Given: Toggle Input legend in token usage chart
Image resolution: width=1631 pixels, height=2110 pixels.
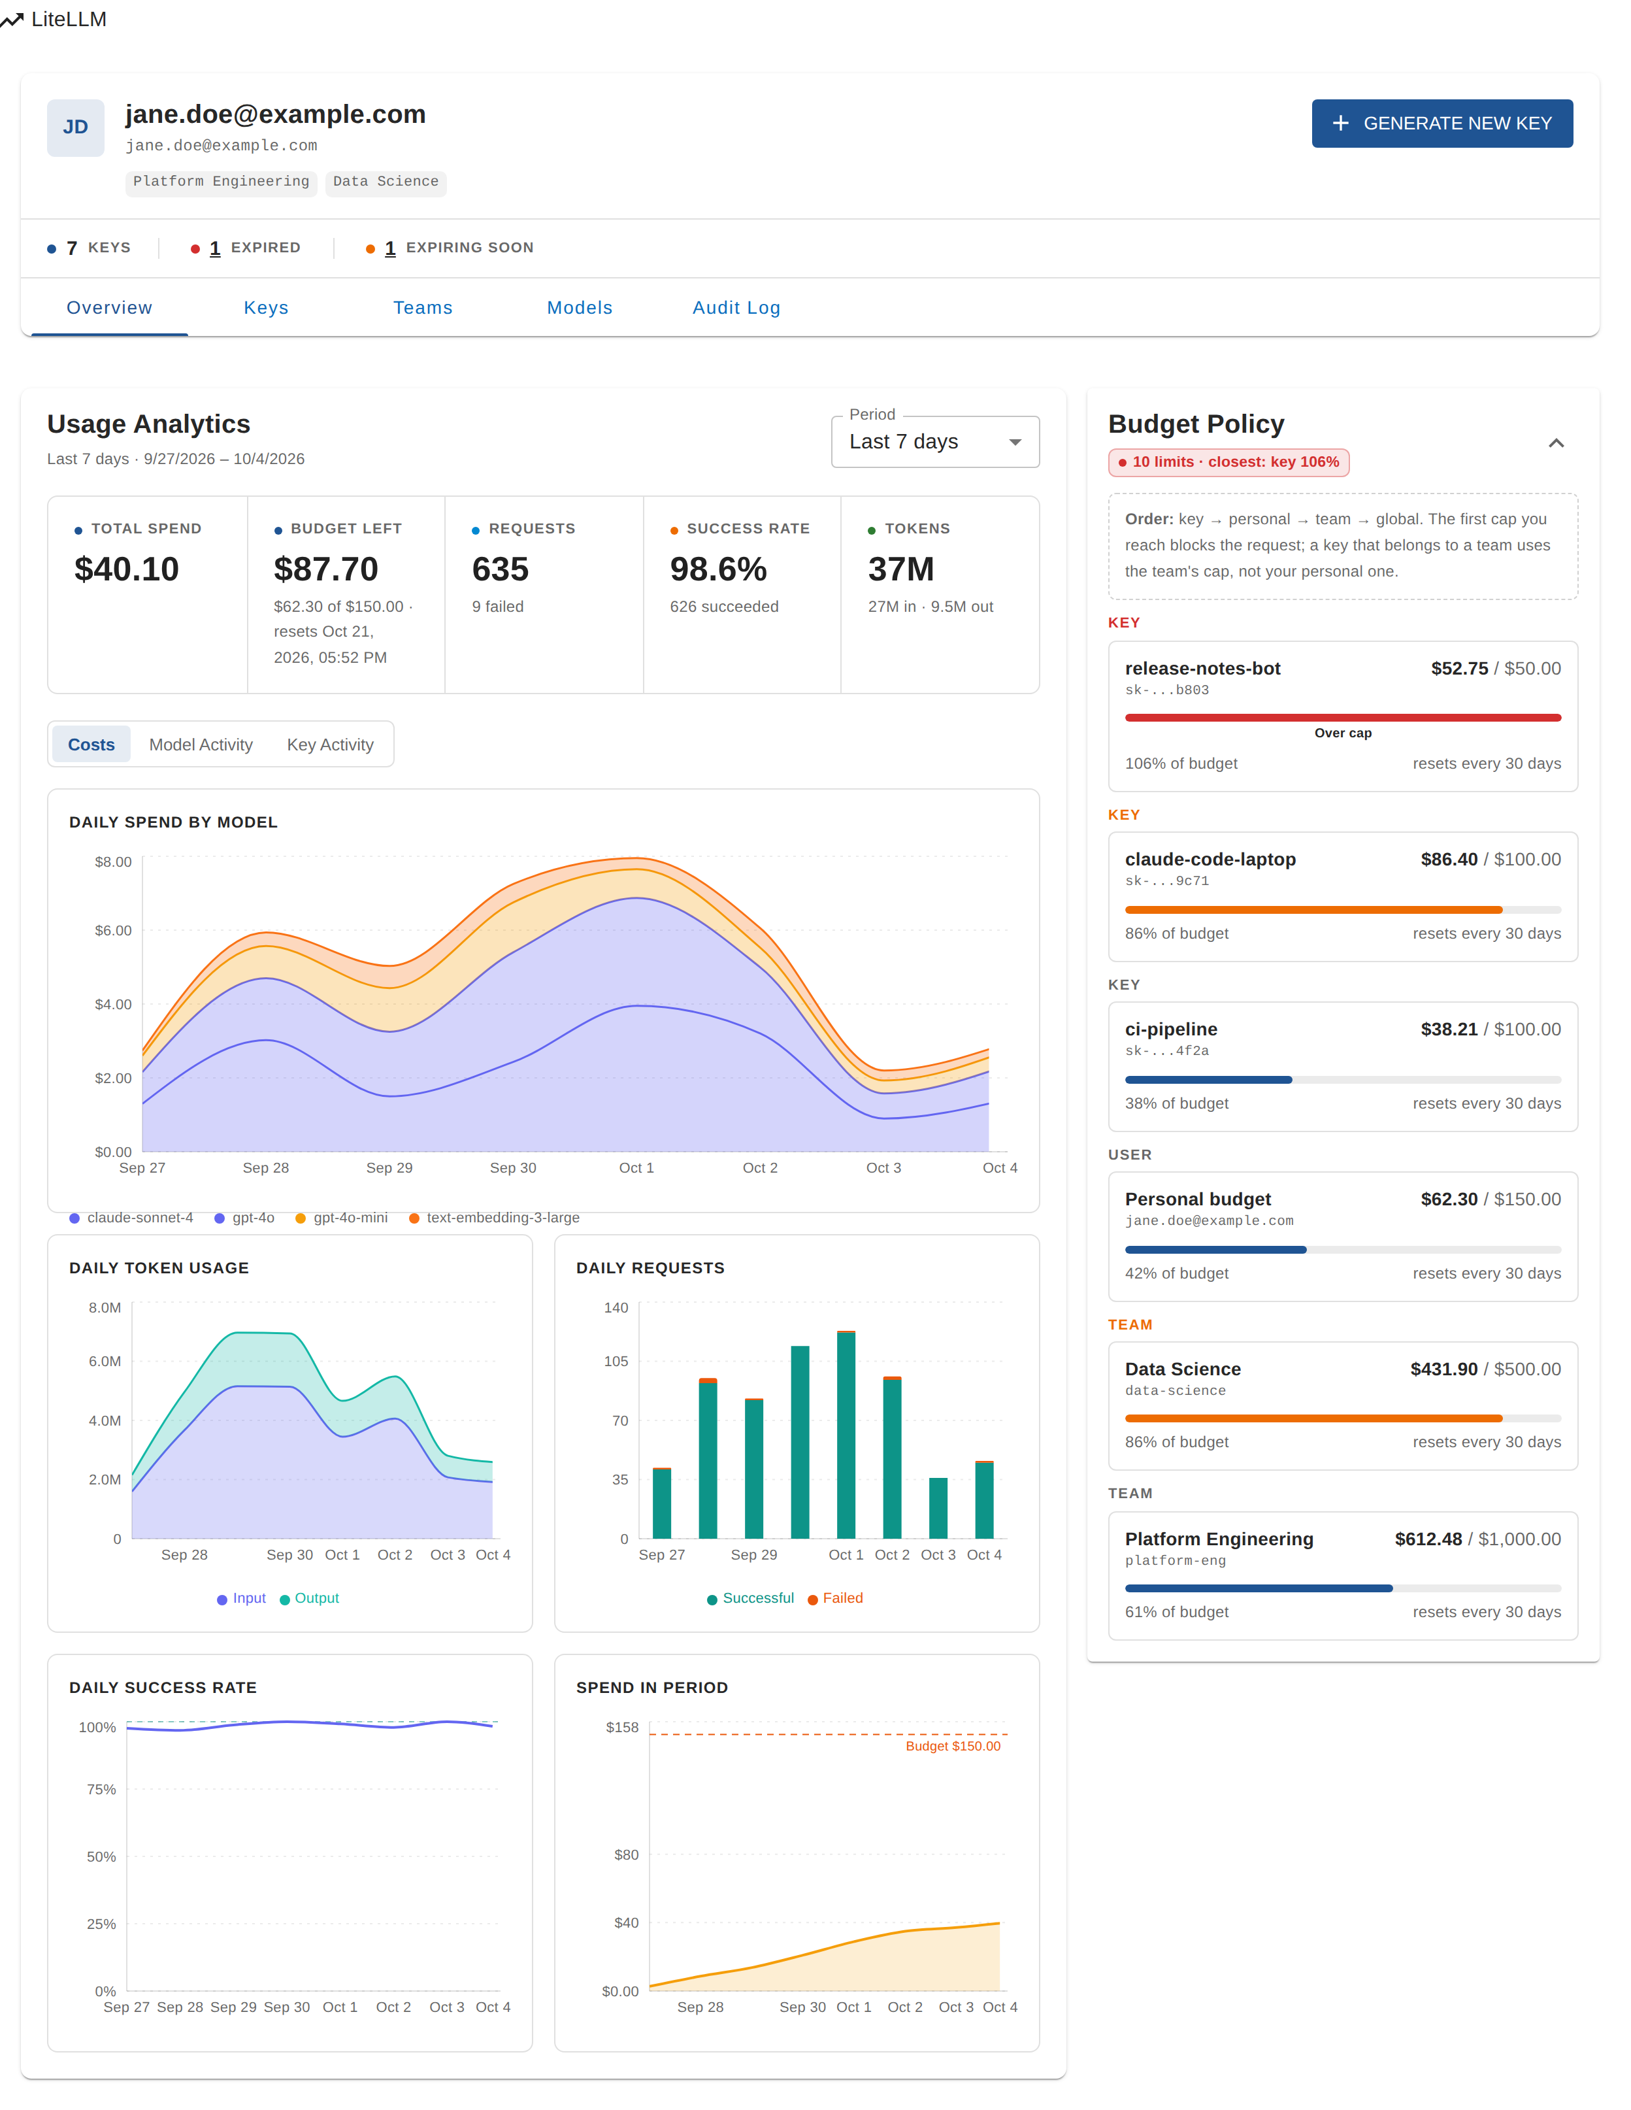Looking at the screenshot, I should point(241,1598).
